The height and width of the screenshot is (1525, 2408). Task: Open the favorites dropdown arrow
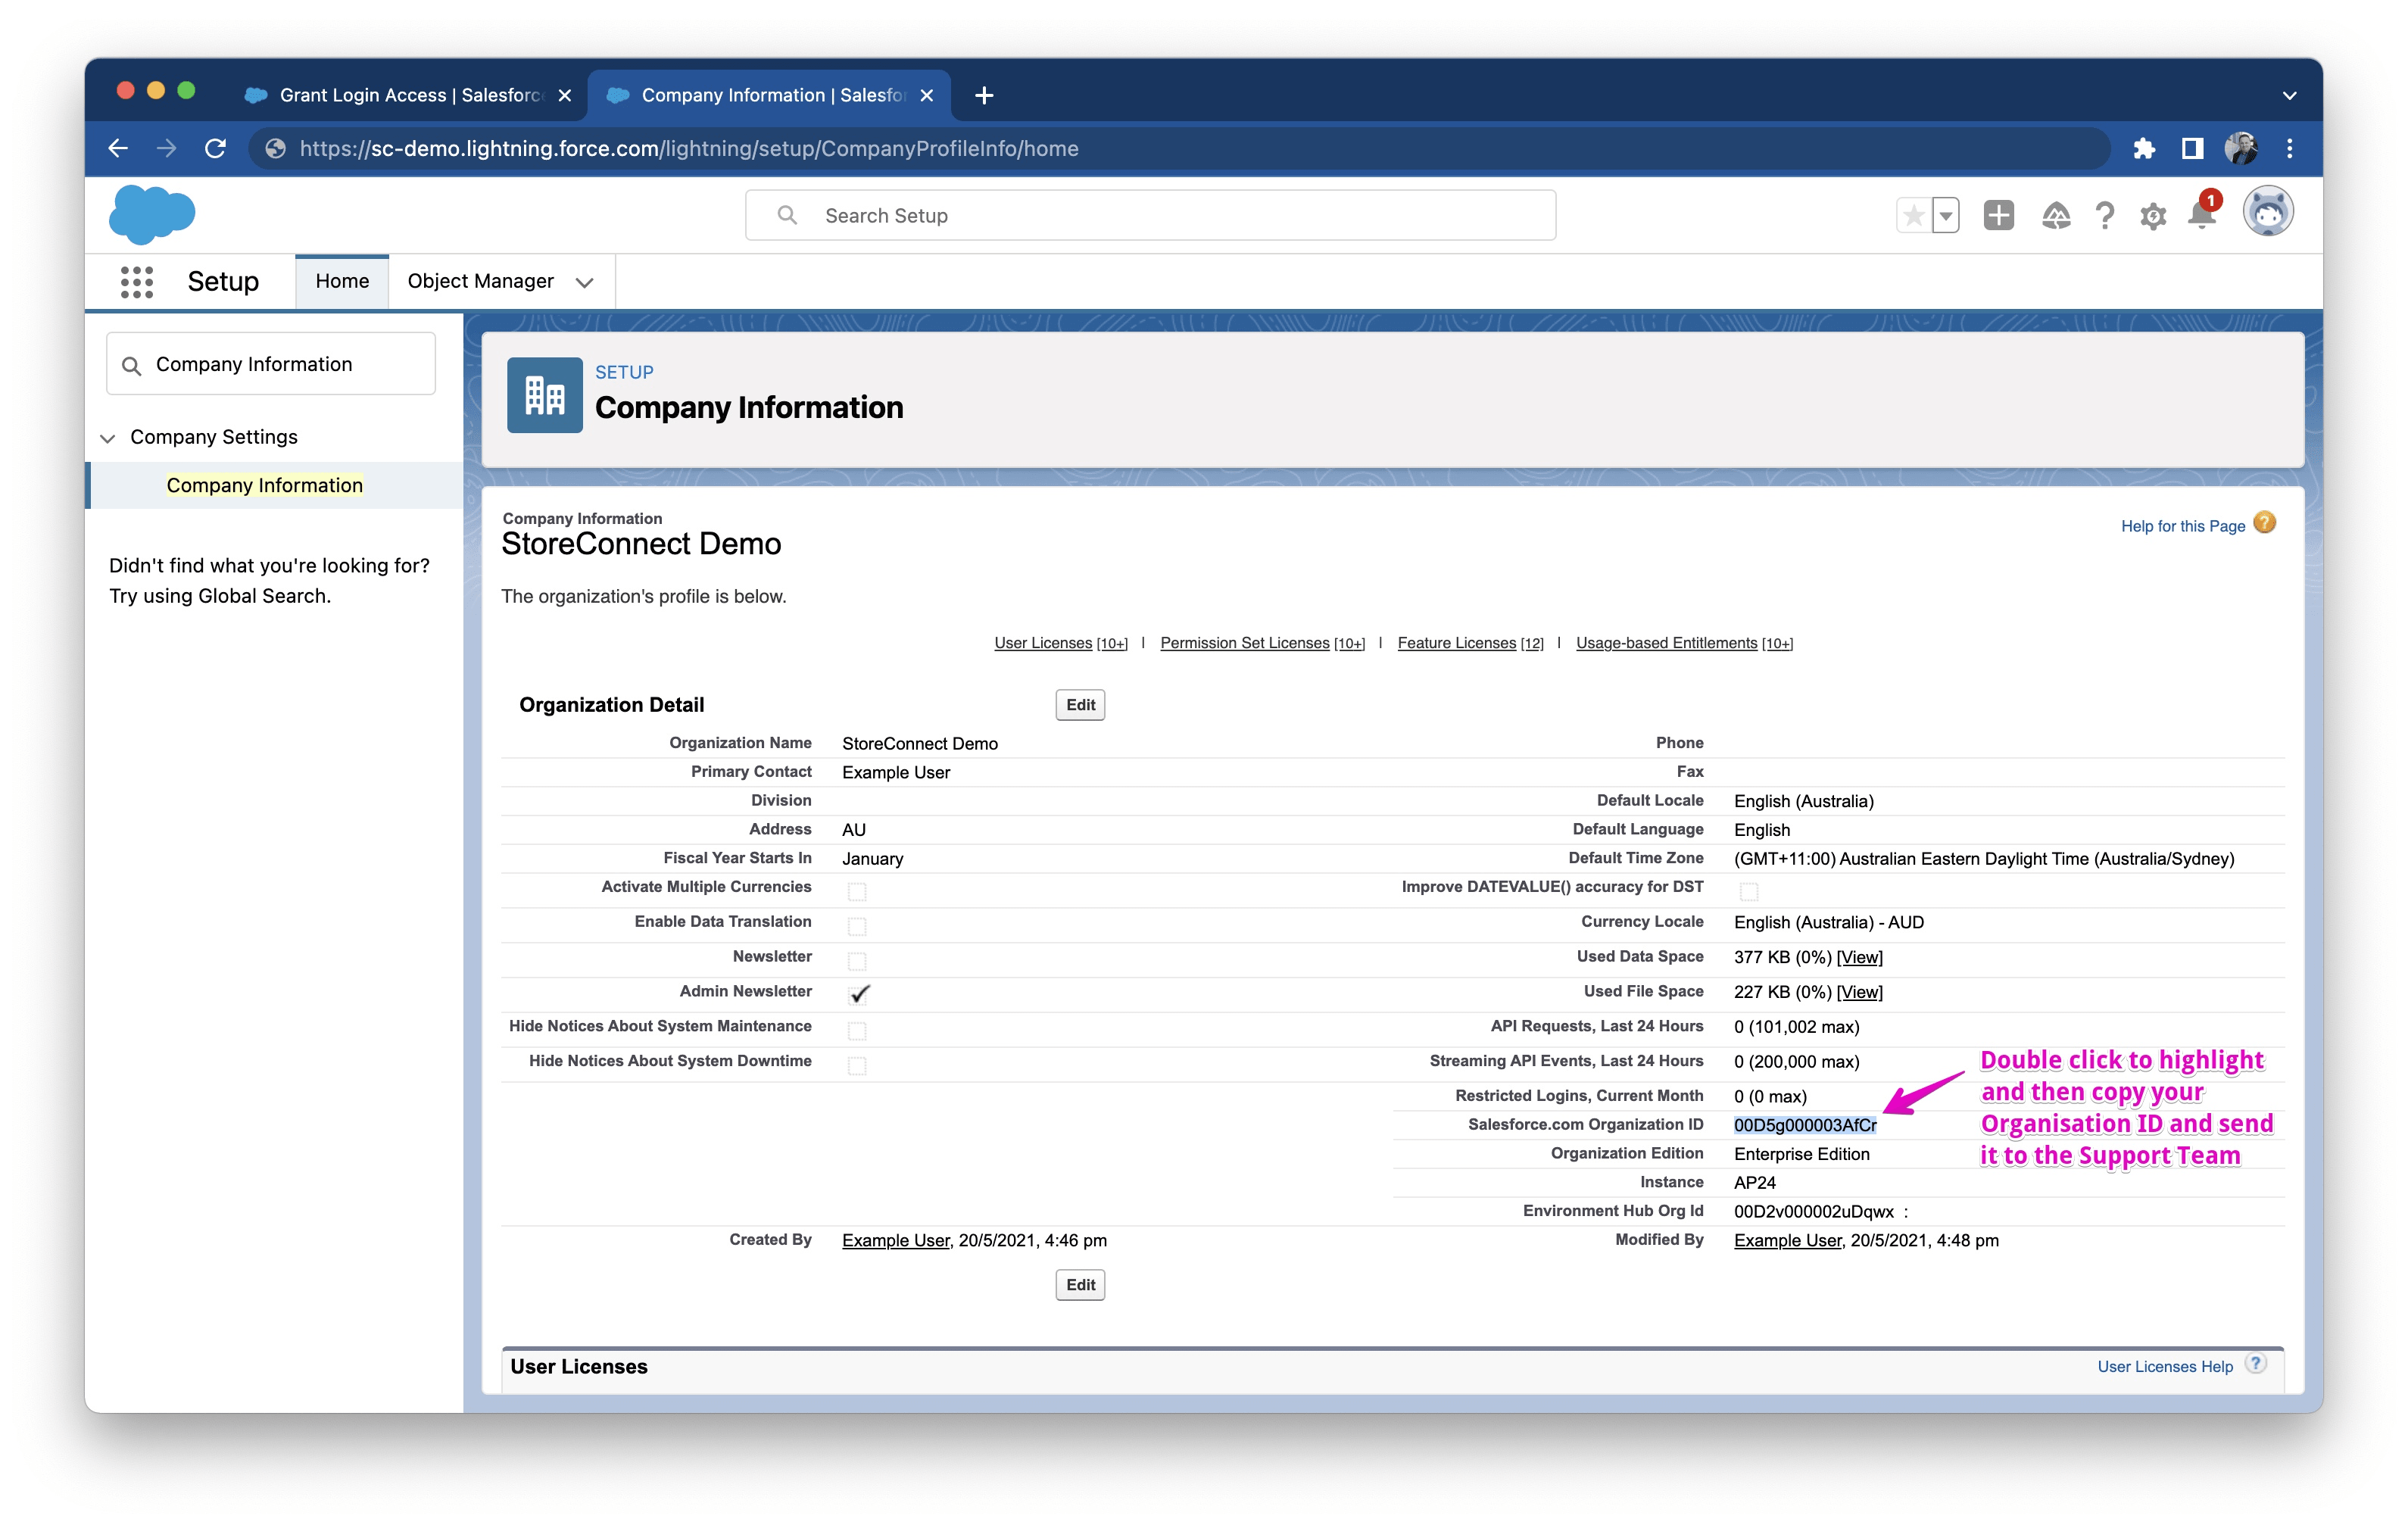1944,215
